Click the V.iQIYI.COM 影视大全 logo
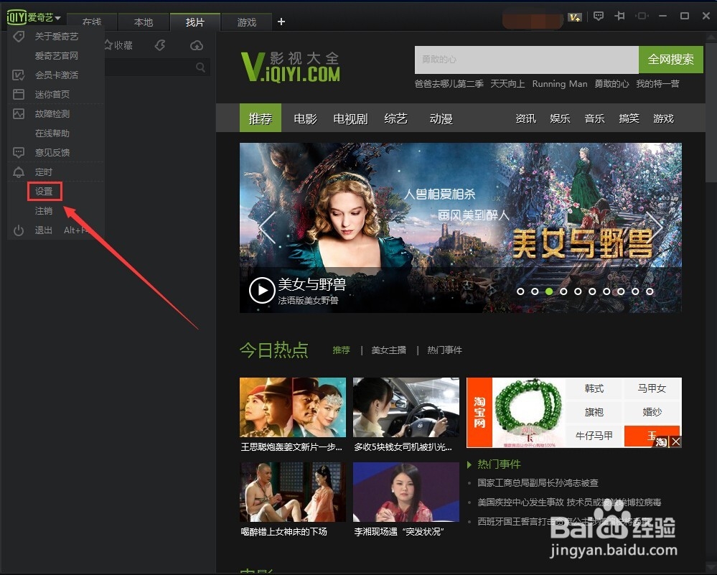 point(291,67)
